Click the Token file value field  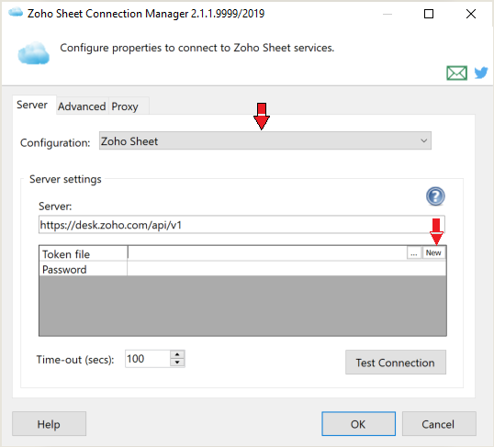[x=267, y=253]
